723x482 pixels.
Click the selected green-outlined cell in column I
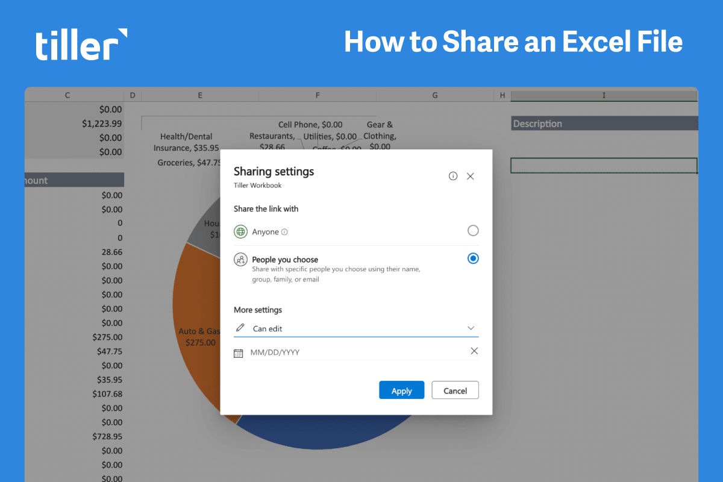point(604,166)
